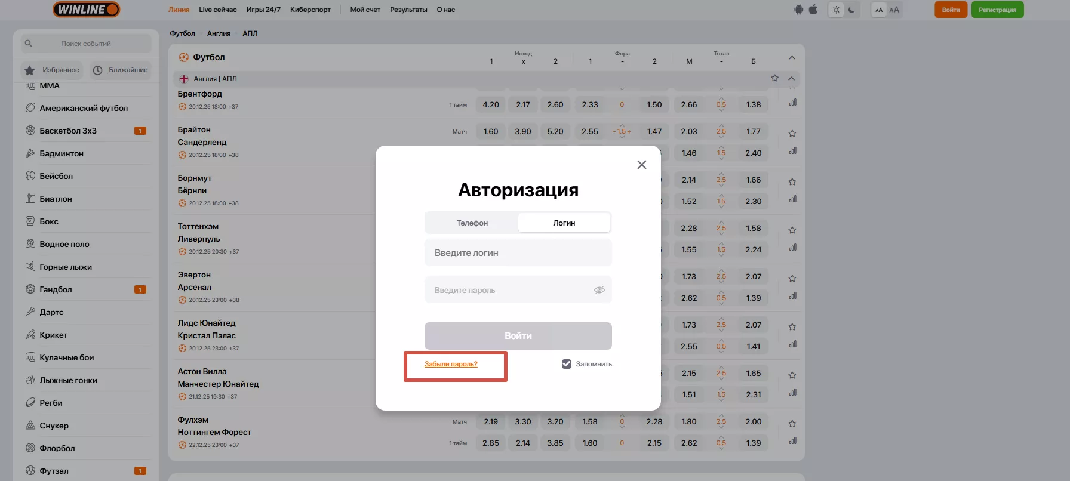Viewport: 1070px width, 481px height.
Task: Open the Android app download icon
Action: 799,10
